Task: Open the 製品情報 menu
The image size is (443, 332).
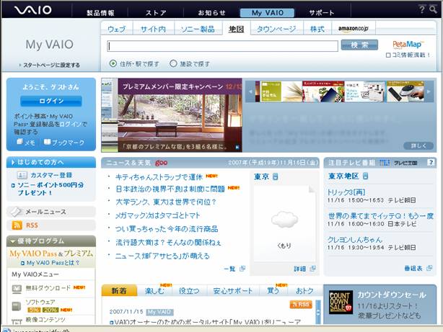Action: click(x=100, y=13)
